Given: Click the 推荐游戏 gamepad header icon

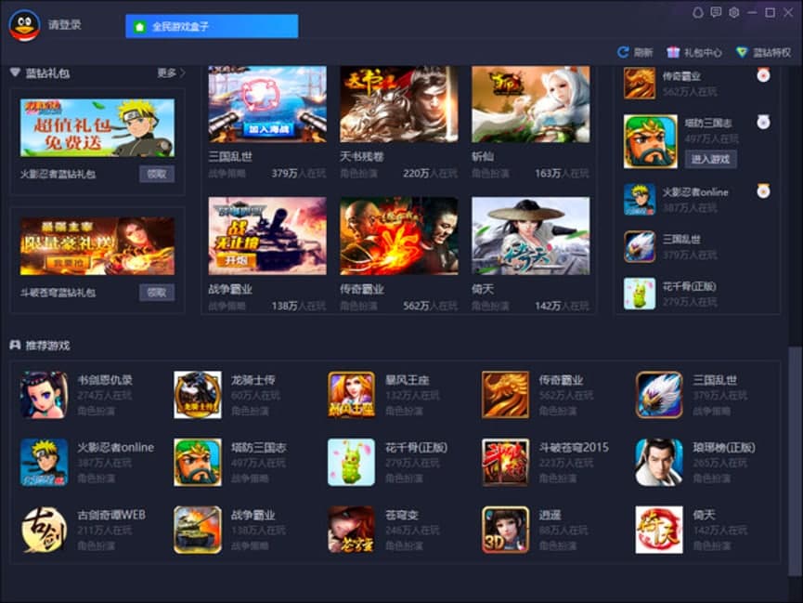Looking at the screenshot, I should click(x=15, y=345).
